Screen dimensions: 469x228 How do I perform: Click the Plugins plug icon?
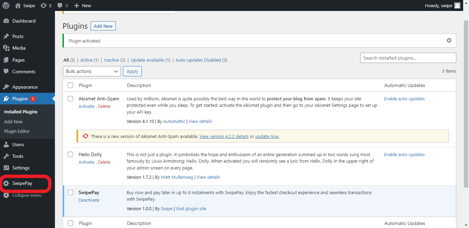(6, 99)
